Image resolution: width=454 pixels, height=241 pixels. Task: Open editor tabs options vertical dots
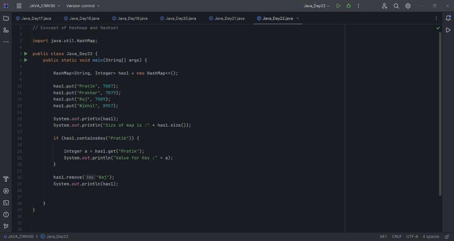(436, 18)
